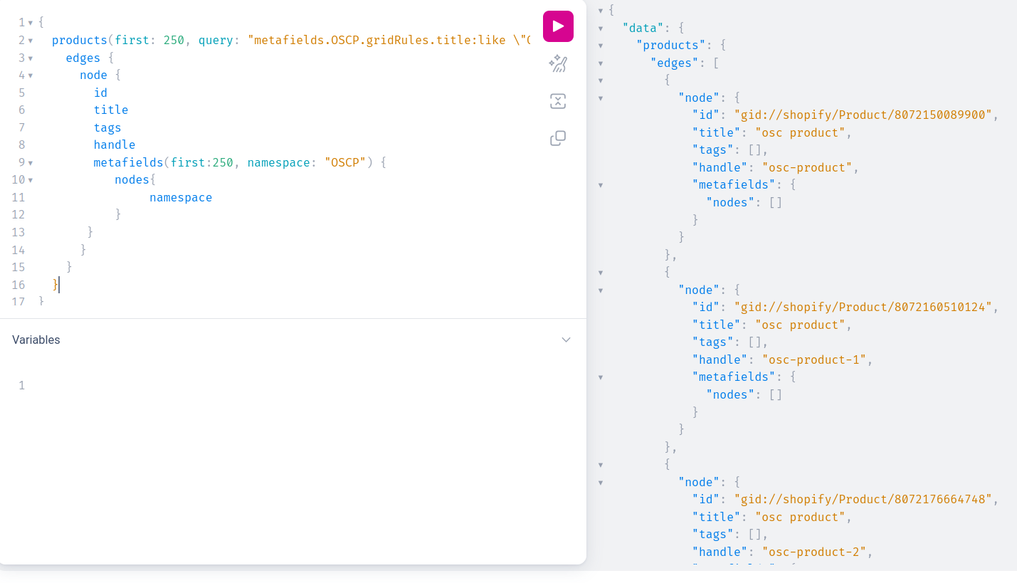Select the Variables tab label
1017x583 pixels.
[x=36, y=340]
